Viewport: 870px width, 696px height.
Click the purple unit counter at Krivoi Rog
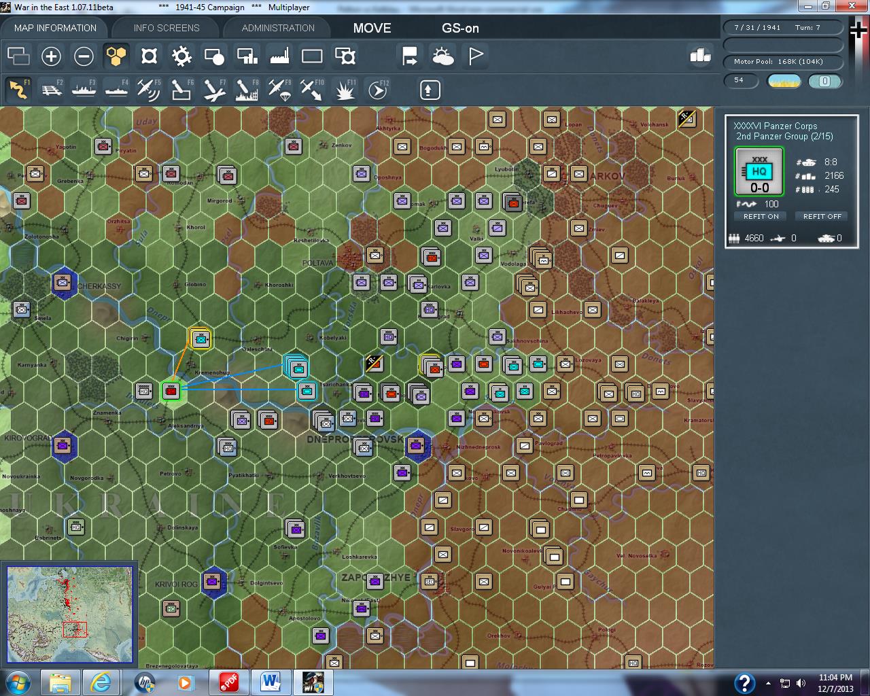point(212,582)
